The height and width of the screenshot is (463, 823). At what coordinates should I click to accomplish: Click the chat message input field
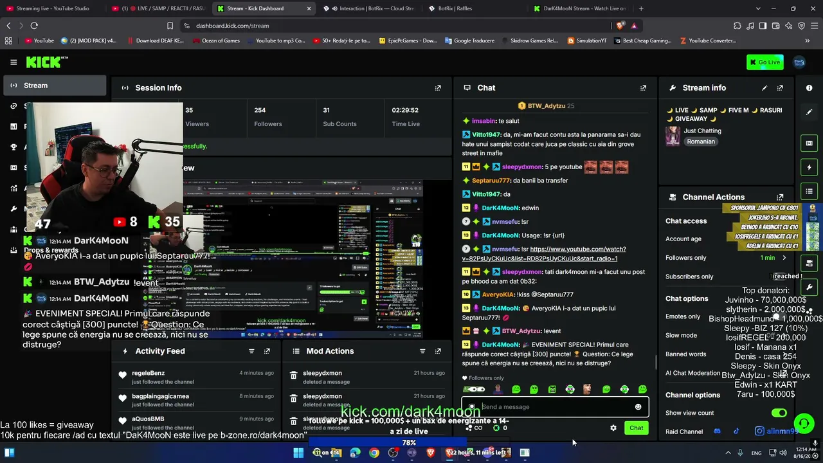[555, 407]
